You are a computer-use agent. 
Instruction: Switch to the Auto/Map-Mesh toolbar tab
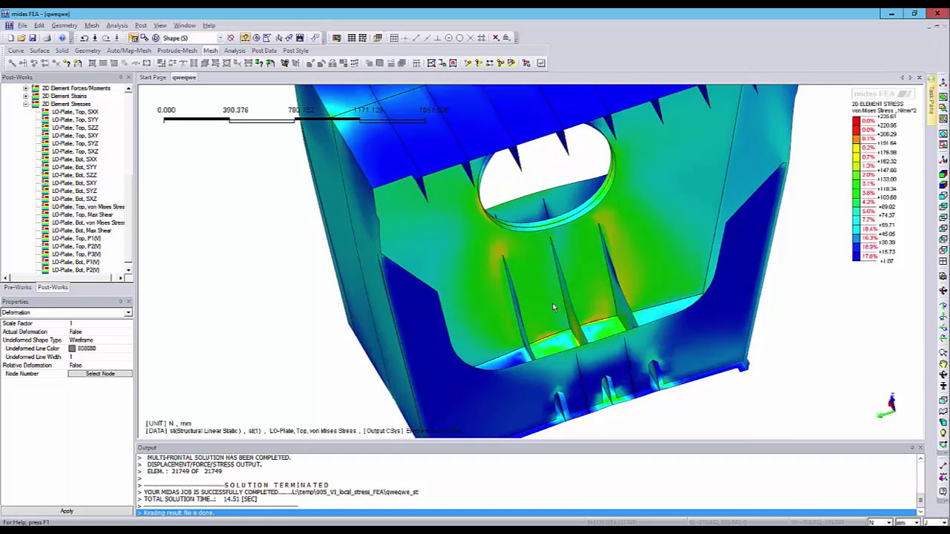click(x=128, y=50)
